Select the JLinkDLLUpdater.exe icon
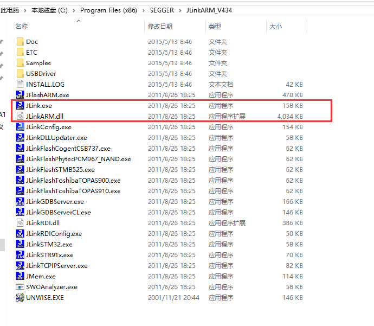Viewport: 374px width, 326px height. pyautogui.click(x=20, y=138)
